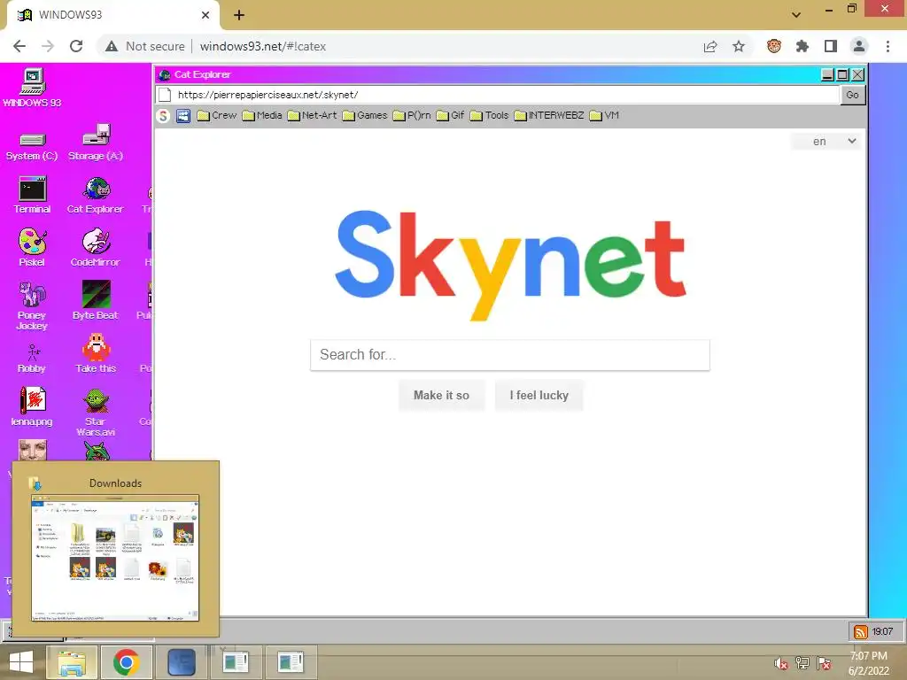The image size is (907, 680).
Task: Launch the Cat Explorer desktop icon
Action: click(96, 196)
